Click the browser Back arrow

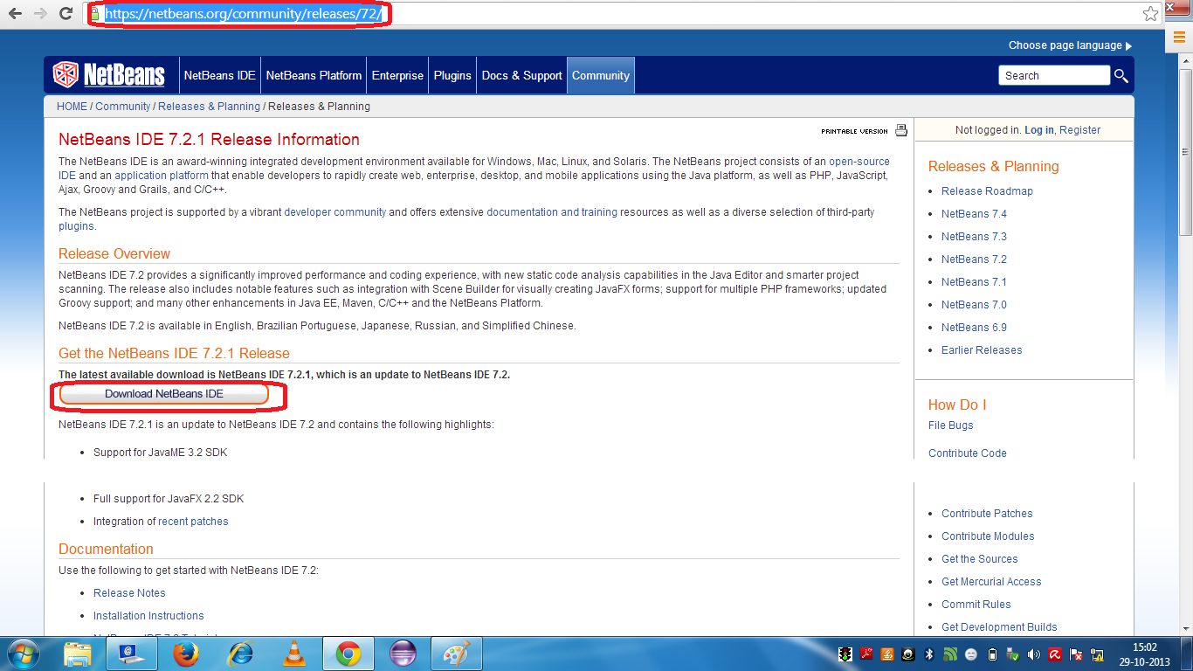click(x=17, y=14)
